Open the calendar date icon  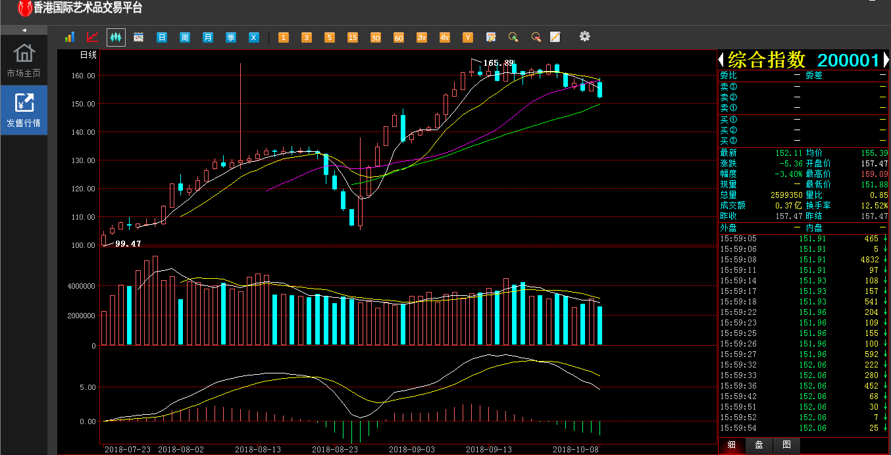click(139, 37)
